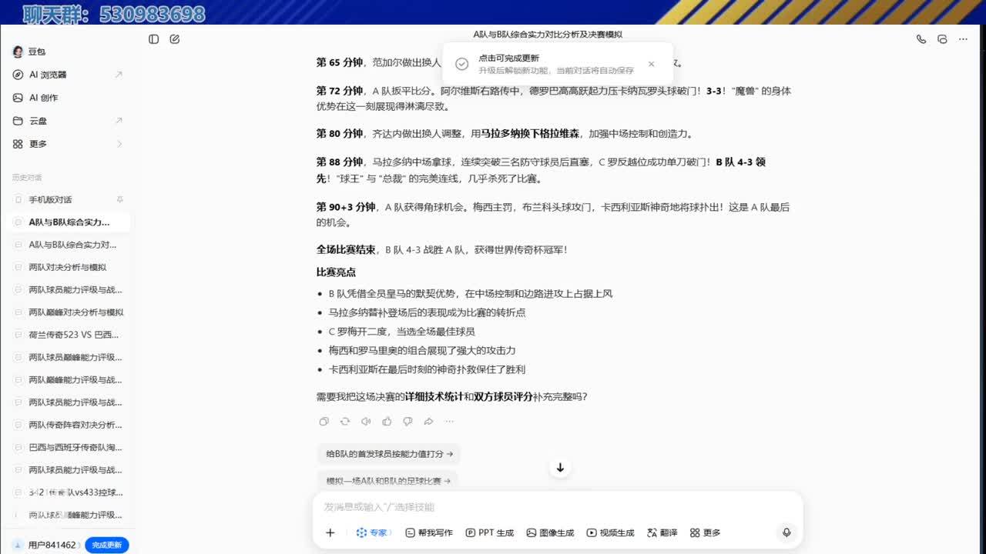Screen dimensions: 986x554
Task: Play the response aloud with speaker icon
Action: [366, 422]
